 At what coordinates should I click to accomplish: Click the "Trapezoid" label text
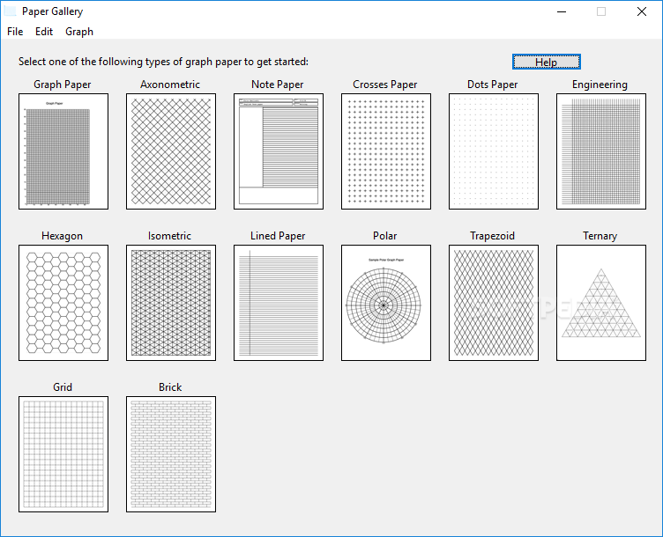coord(492,236)
